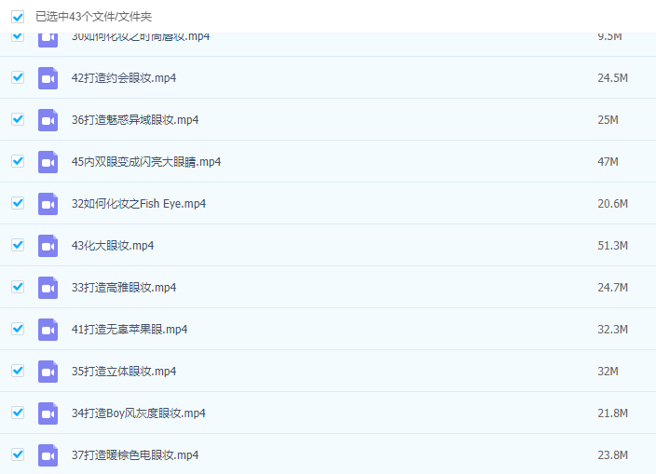The width and height of the screenshot is (656, 474).
Task: Click the 已选中43个文件/文件夹 label
Action: click(x=93, y=17)
